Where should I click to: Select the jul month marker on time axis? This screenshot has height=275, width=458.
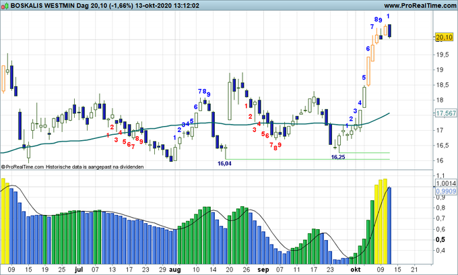point(79,270)
